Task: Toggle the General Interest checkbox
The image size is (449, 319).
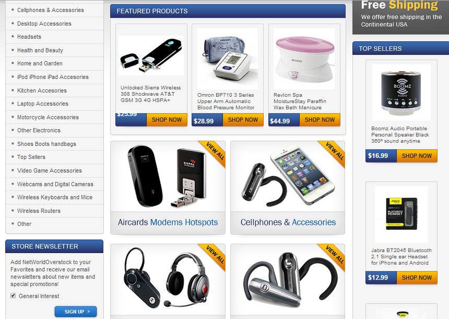Action: click(x=13, y=295)
